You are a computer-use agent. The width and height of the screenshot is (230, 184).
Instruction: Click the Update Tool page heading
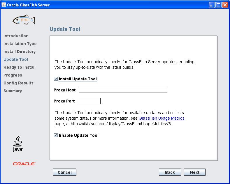tap(65, 29)
